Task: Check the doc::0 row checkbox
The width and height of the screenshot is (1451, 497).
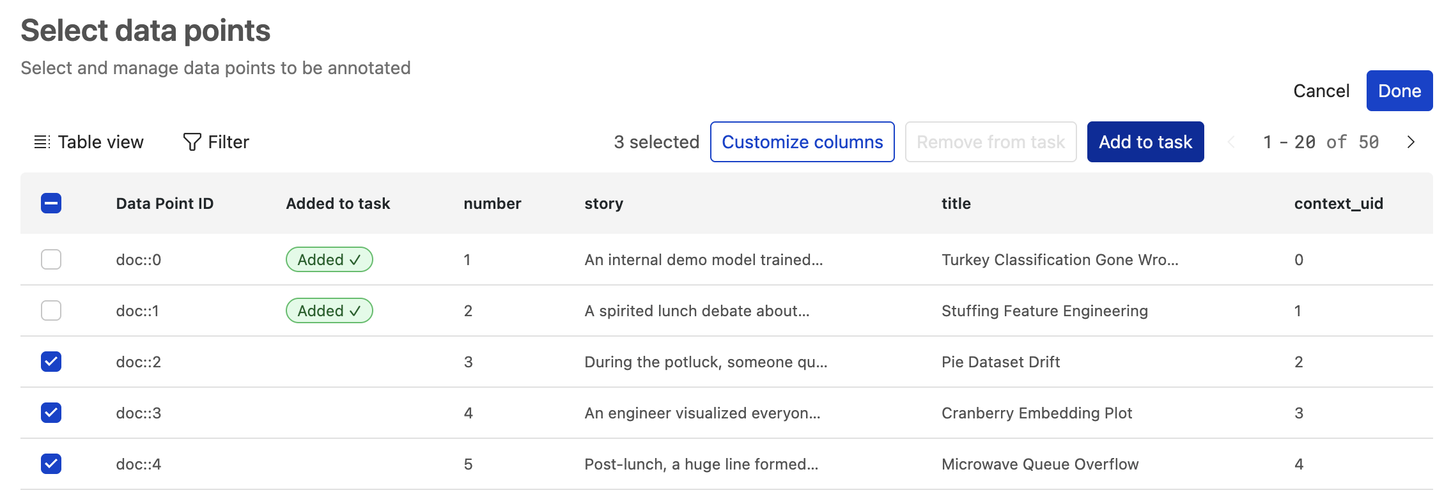Action: click(x=51, y=259)
